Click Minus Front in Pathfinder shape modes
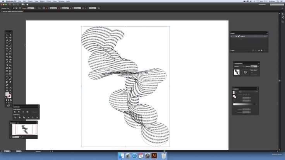This screenshot has width=285, height=160. pyautogui.click(x=19, y=112)
